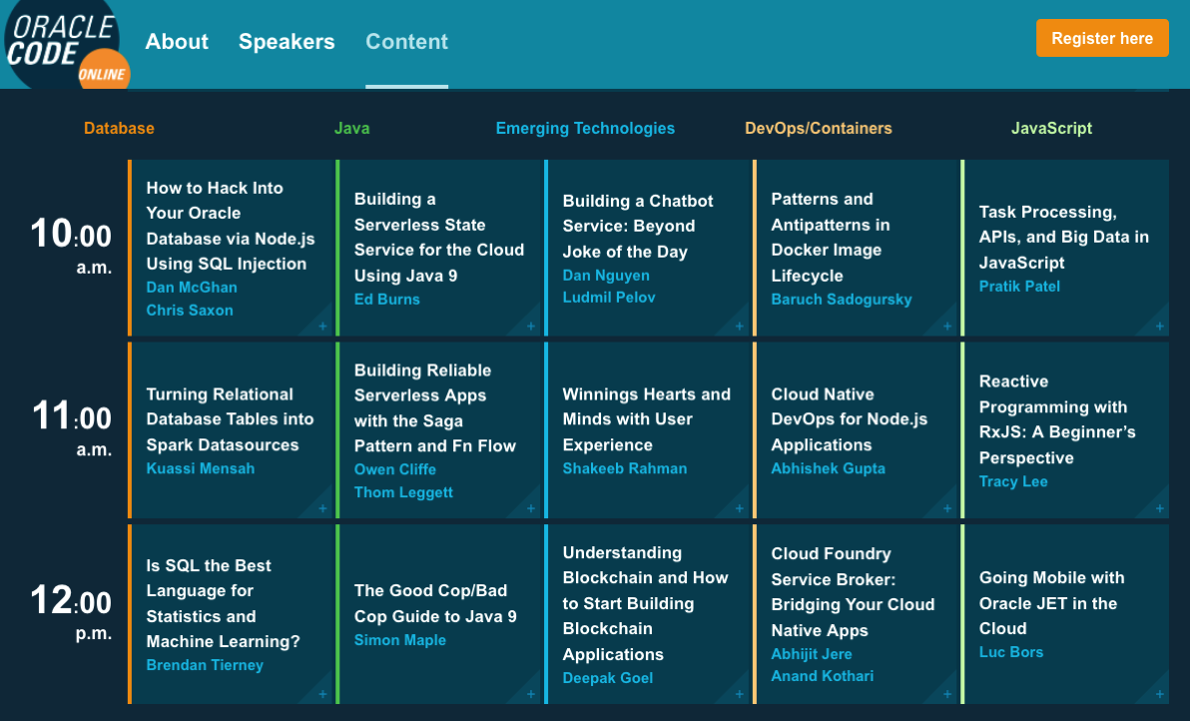Expand the Cloud Foundry session plus icon

click(947, 694)
